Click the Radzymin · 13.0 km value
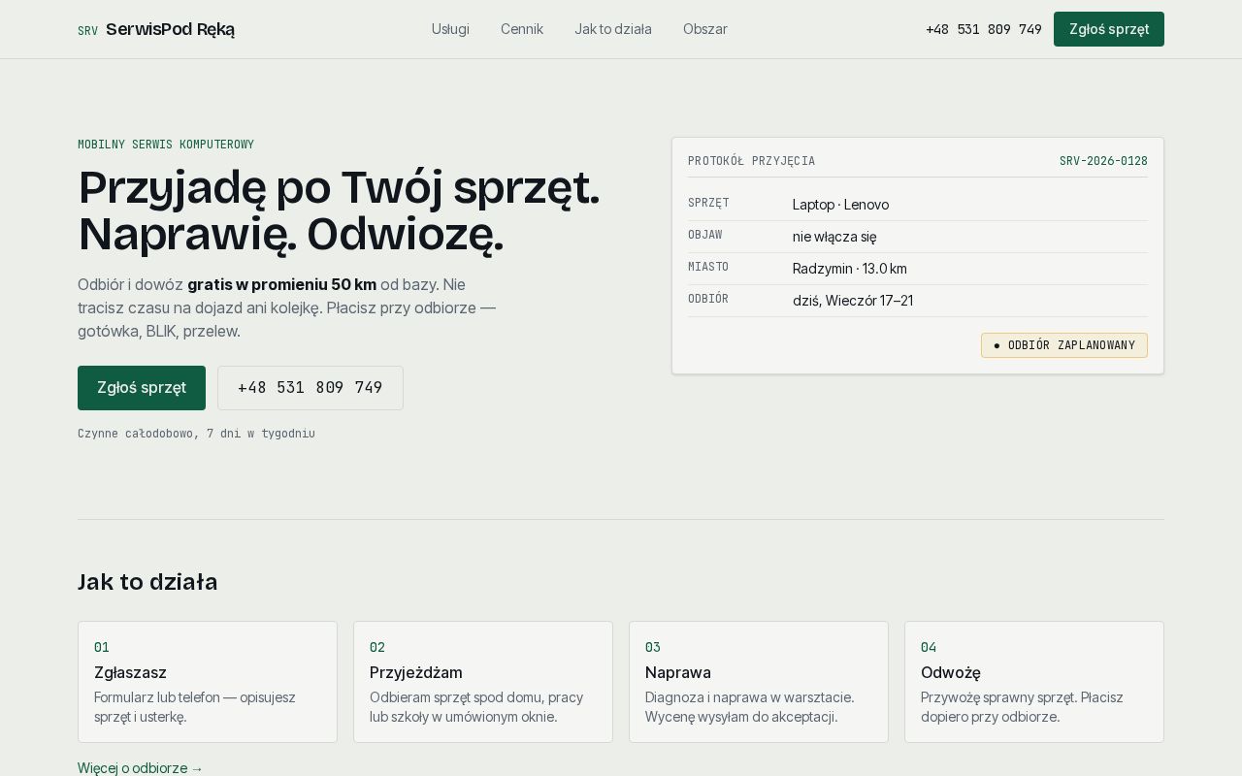The width and height of the screenshot is (1242, 776). click(x=850, y=269)
